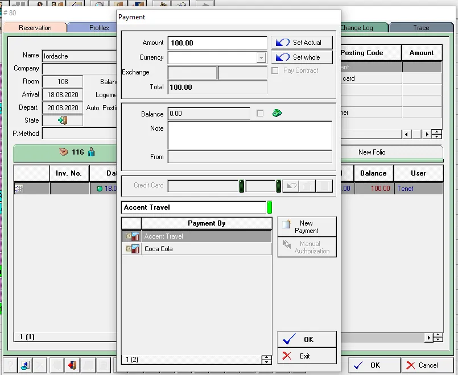Confirm with OK in the Payment dialog
This screenshot has width=458, height=375.
click(307, 339)
